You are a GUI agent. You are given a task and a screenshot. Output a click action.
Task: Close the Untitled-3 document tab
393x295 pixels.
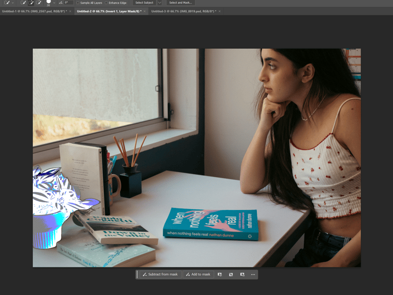click(x=220, y=11)
